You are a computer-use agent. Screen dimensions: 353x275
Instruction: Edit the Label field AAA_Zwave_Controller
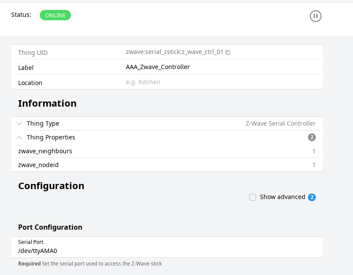pyautogui.click(x=157, y=67)
